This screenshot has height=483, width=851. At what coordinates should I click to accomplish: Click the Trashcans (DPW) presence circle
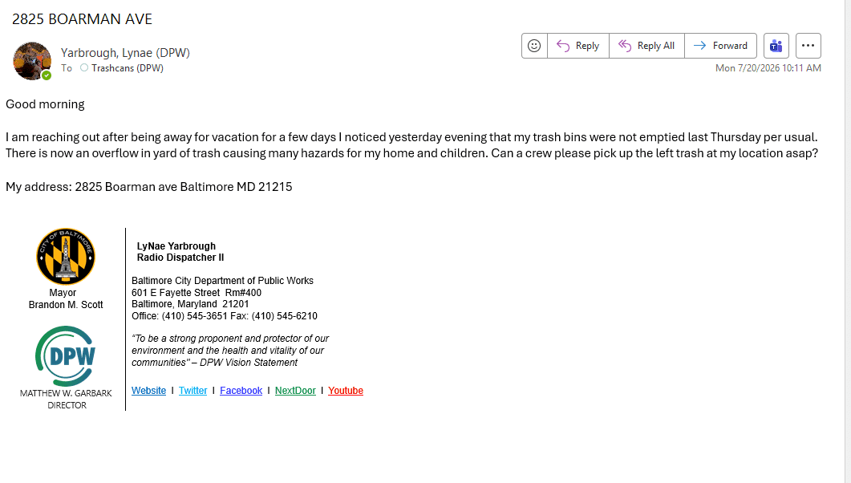(x=84, y=68)
